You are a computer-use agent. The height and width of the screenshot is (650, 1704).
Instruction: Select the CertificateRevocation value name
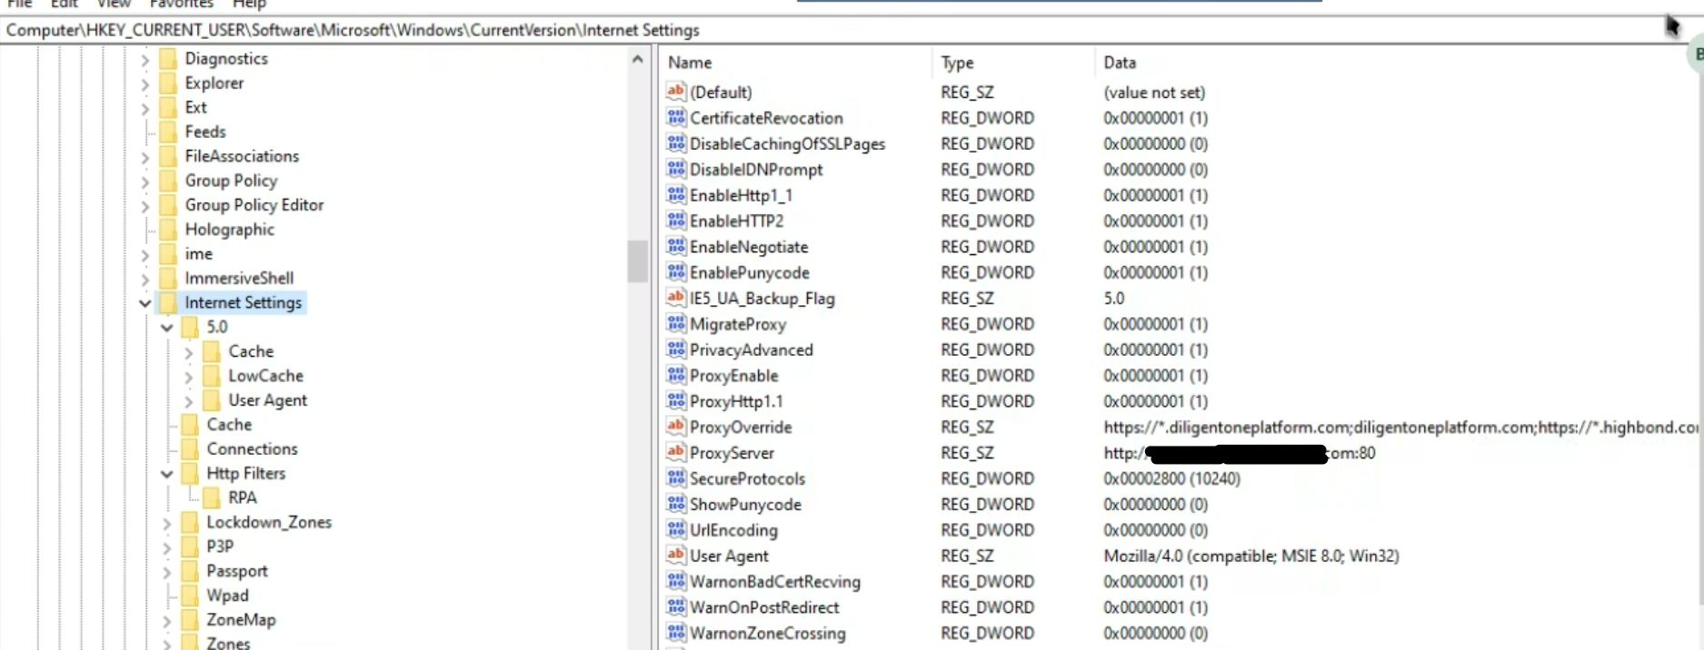(x=766, y=118)
